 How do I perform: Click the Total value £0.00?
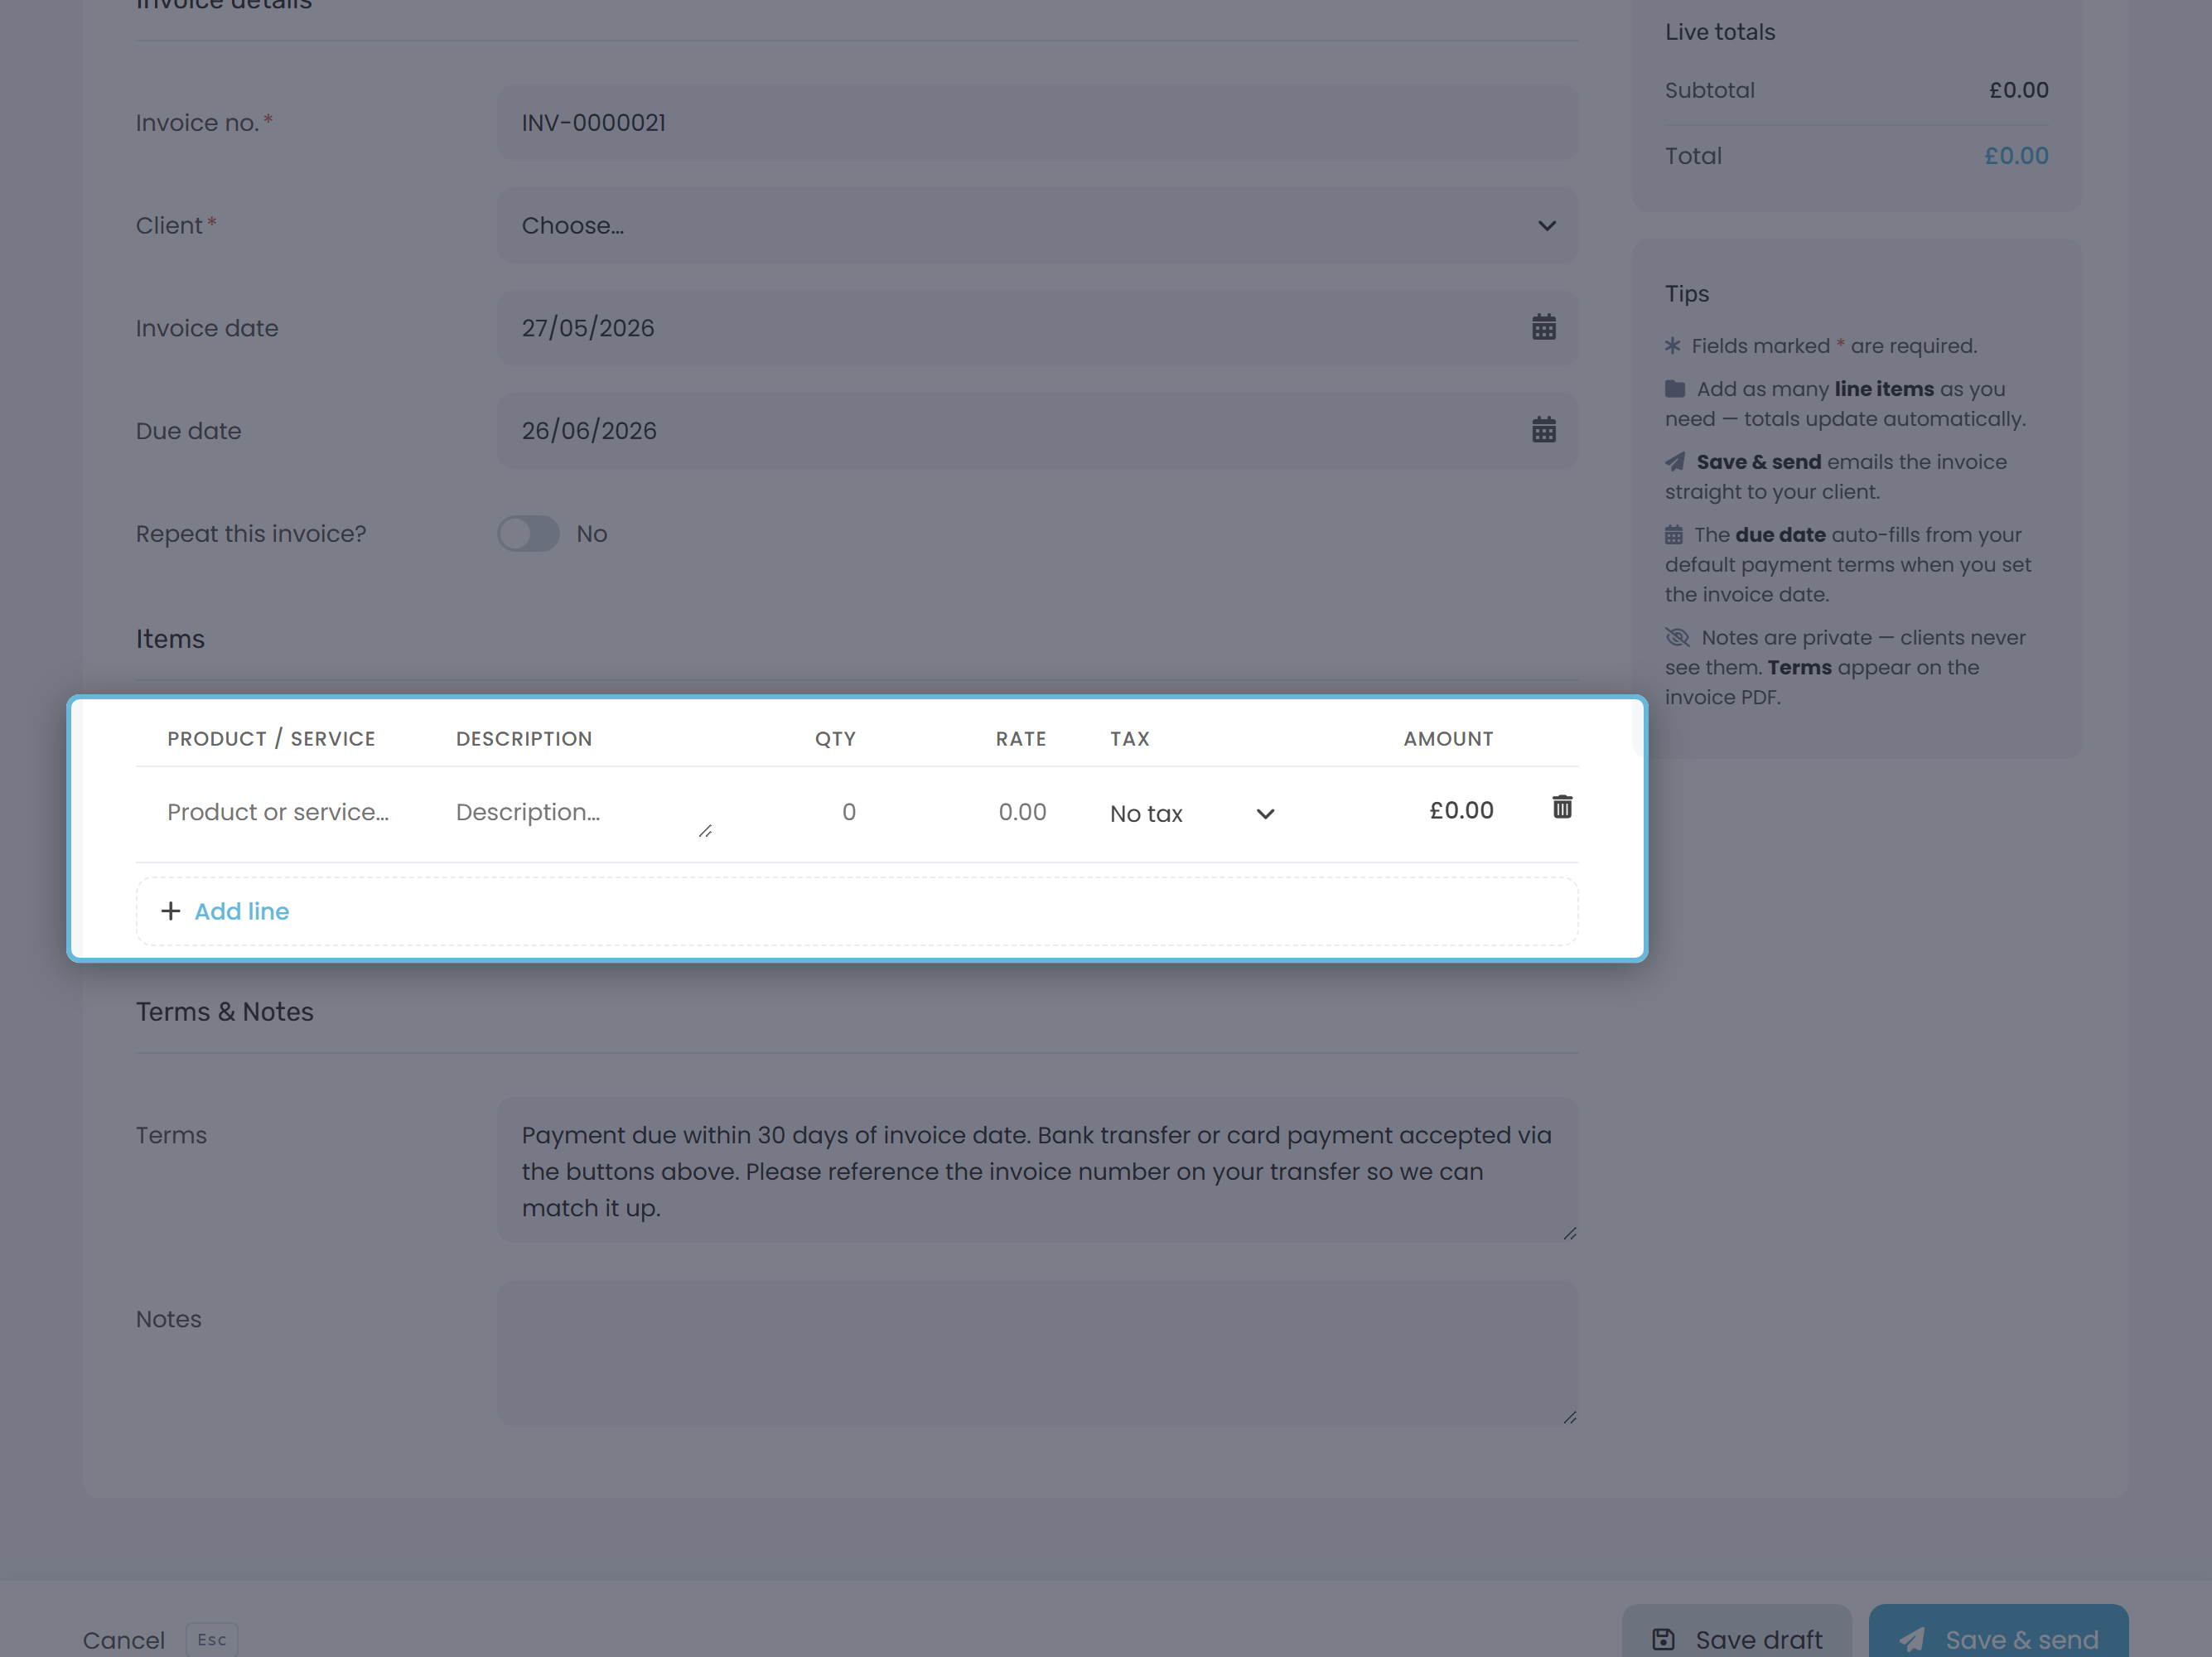2016,156
